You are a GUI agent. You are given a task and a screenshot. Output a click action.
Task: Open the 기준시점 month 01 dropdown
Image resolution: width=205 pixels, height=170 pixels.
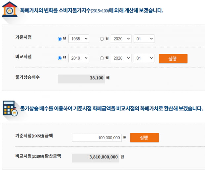[144, 39]
